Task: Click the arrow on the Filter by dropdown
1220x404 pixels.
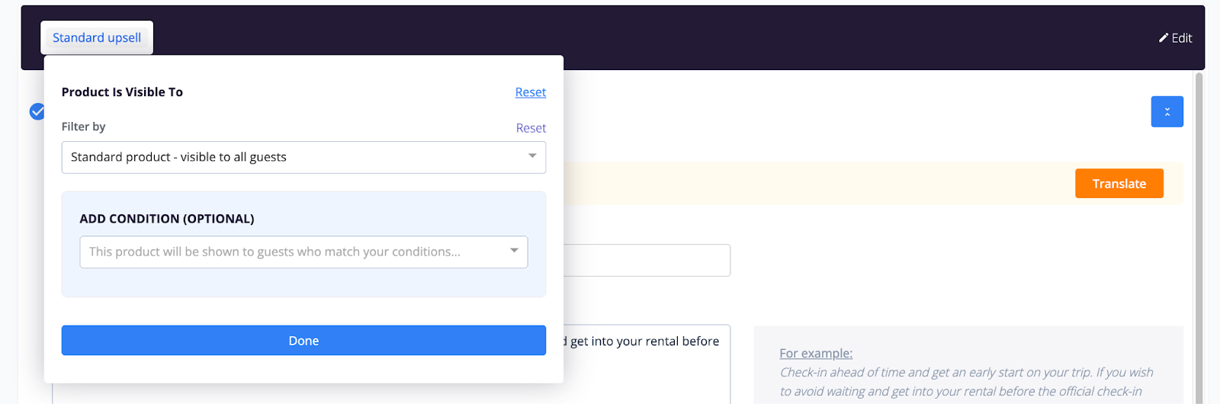Action: coord(532,156)
